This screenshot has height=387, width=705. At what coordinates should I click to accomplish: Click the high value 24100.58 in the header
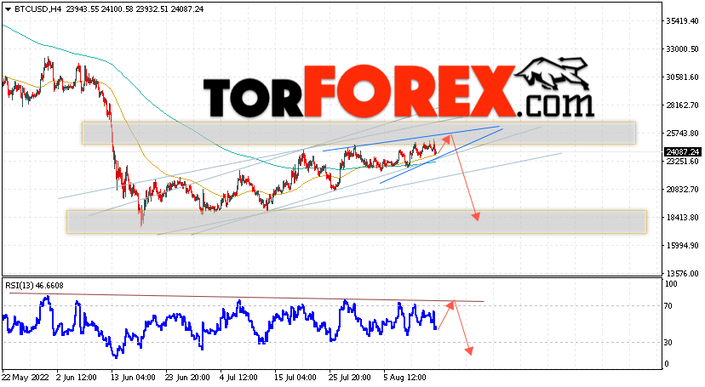click(117, 9)
